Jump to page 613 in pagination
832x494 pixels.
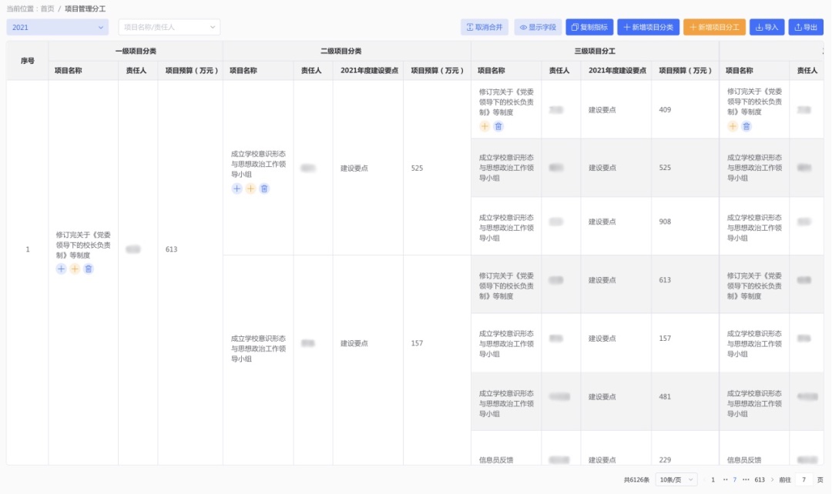760,479
